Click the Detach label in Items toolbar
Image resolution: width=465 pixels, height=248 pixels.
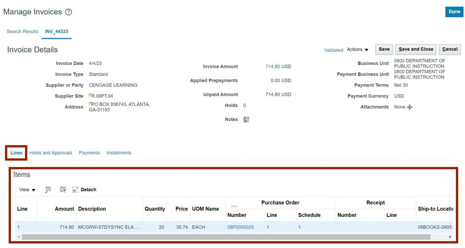(x=88, y=190)
